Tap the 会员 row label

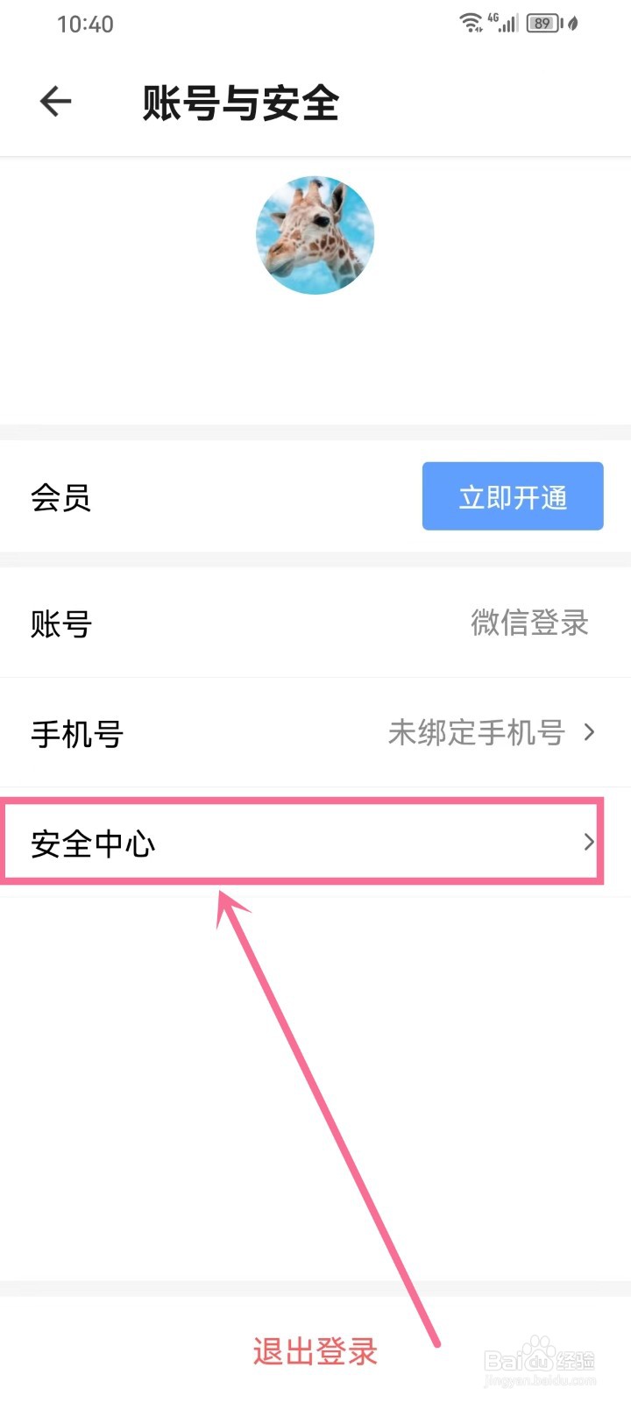(60, 498)
